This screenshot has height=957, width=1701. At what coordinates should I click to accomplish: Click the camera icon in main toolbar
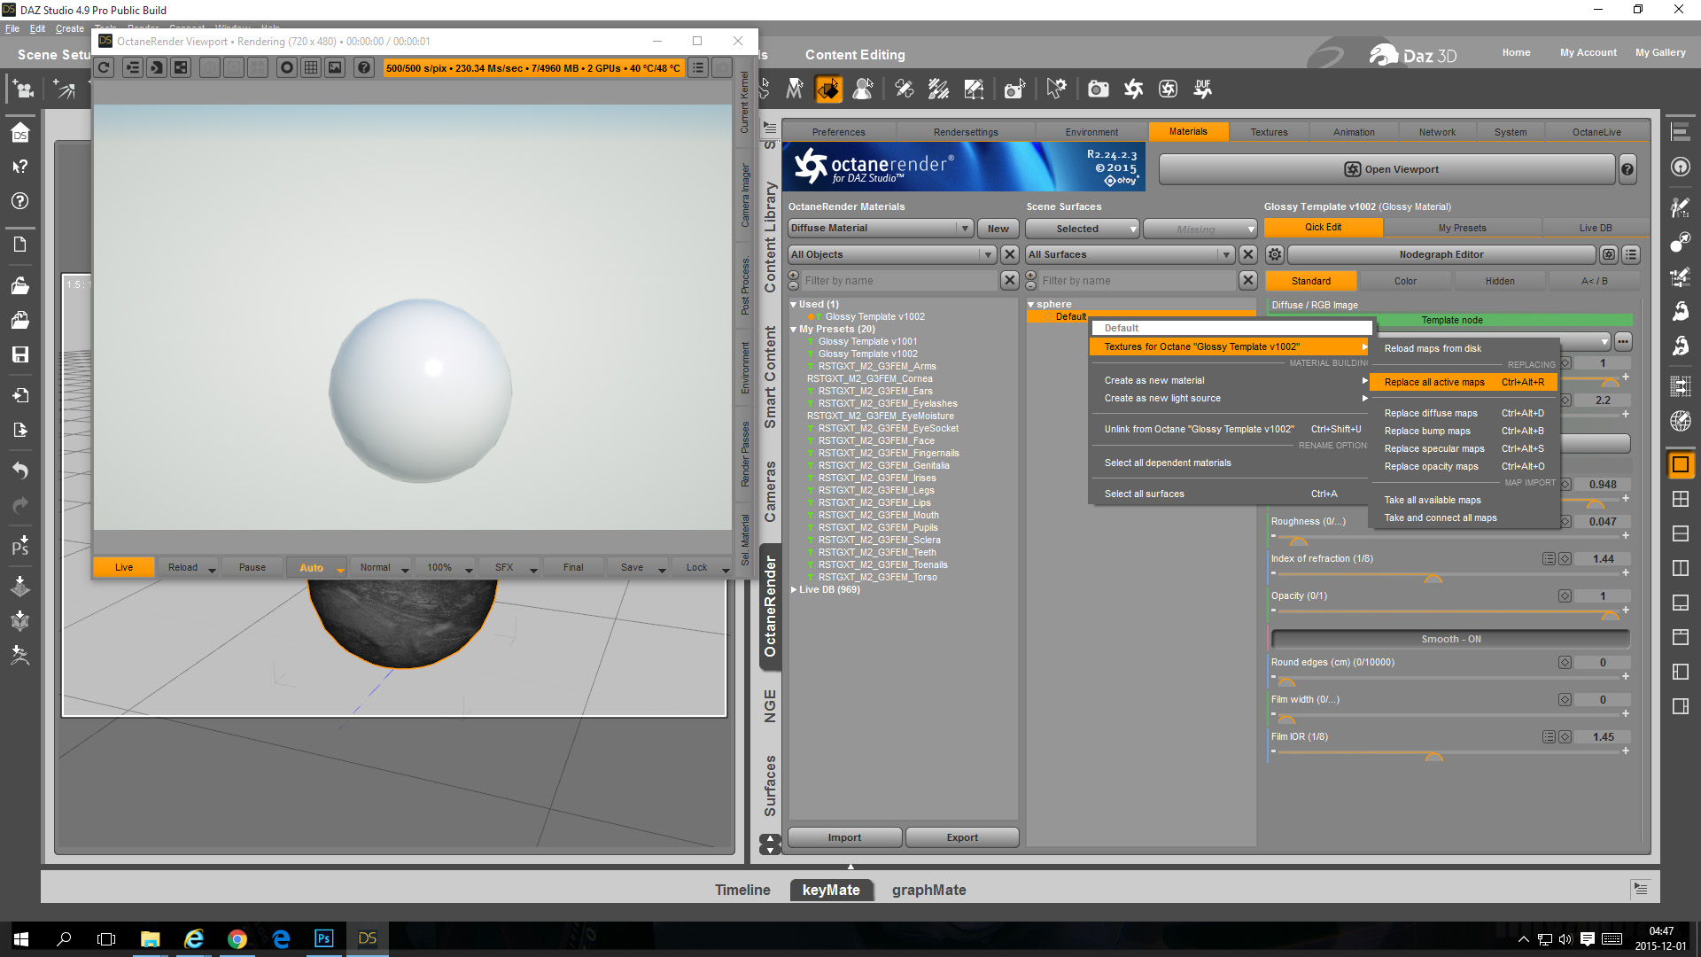[x=1098, y=89]
